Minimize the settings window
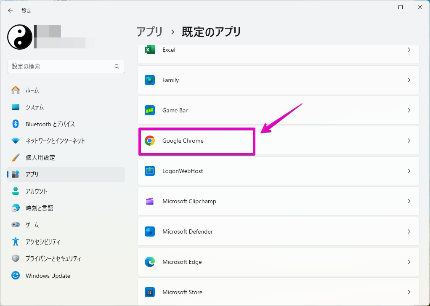The image size is (430, 306). pyautogui.click(x=381, y=7)
